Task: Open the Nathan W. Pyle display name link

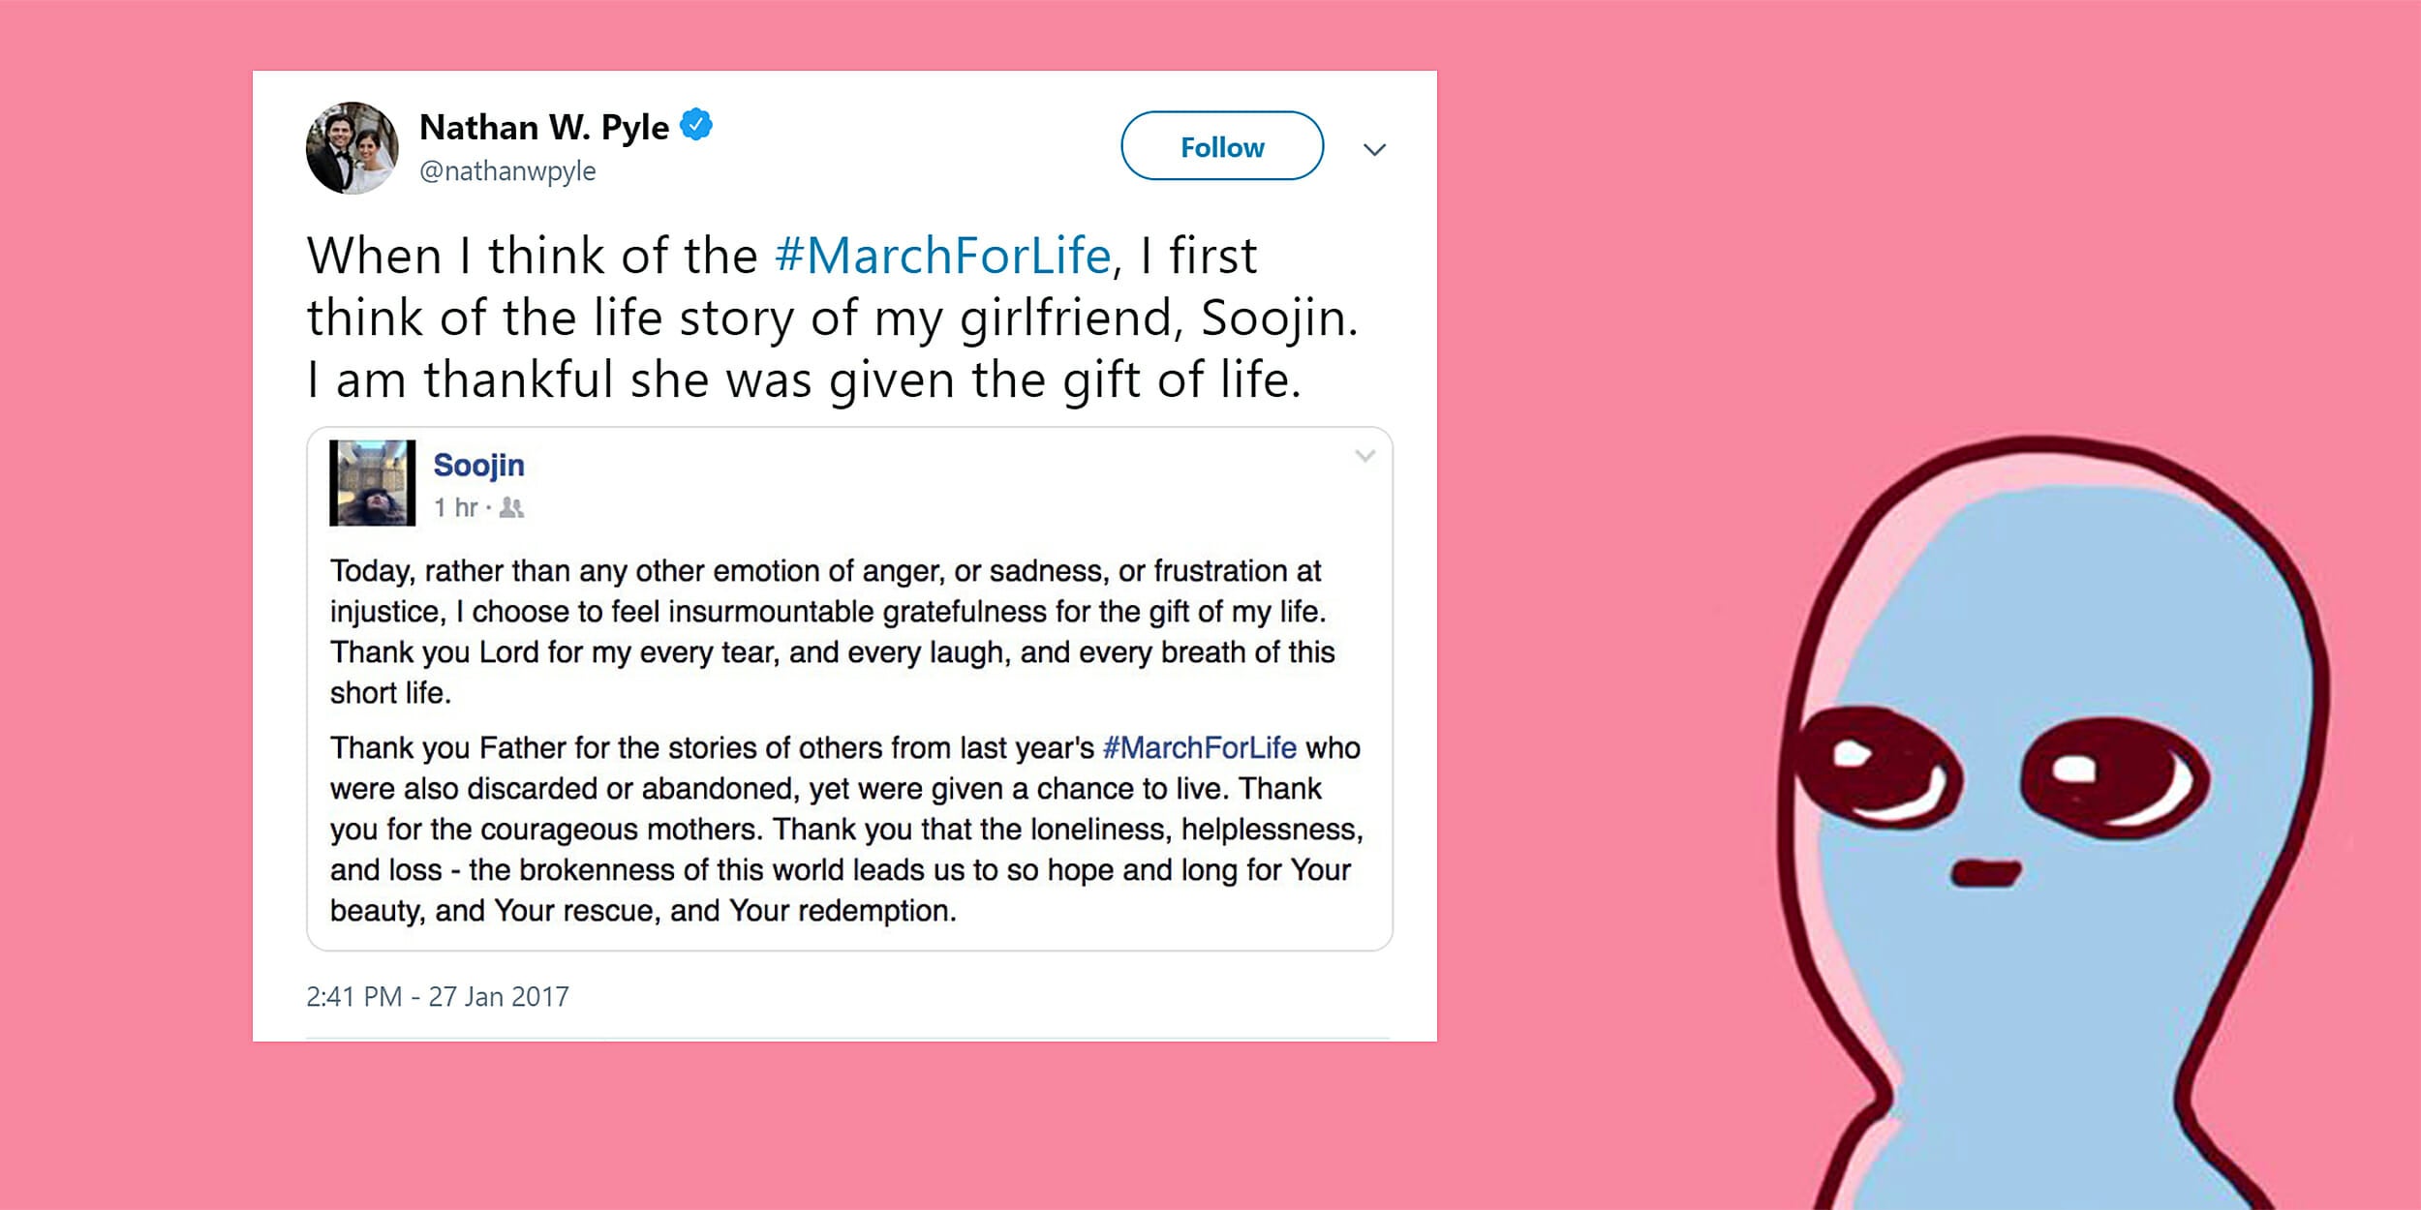Action: click(x=543, y=128)
